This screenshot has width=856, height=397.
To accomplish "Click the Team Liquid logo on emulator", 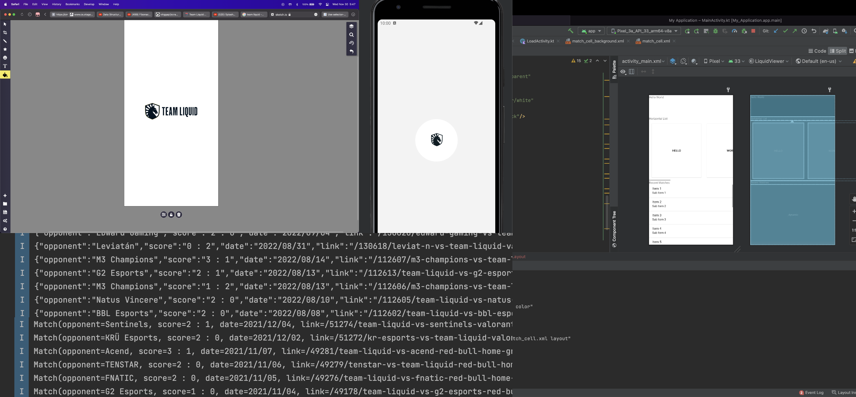I will click(x=436, y=140).
